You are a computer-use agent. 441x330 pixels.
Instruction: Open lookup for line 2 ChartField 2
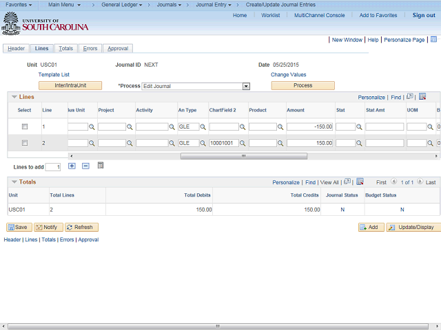[x=243, y=144]
